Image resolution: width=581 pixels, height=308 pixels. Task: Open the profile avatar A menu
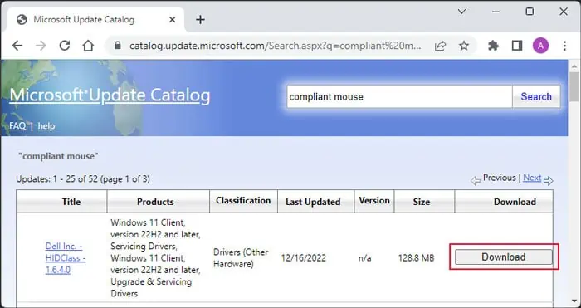point(540,46)
